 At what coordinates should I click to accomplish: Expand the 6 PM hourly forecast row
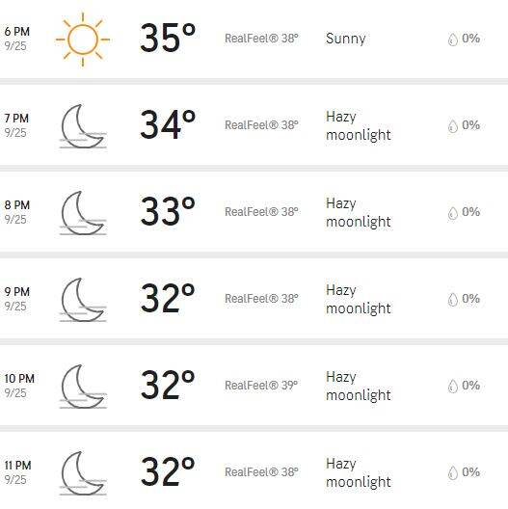click(254, 39)
